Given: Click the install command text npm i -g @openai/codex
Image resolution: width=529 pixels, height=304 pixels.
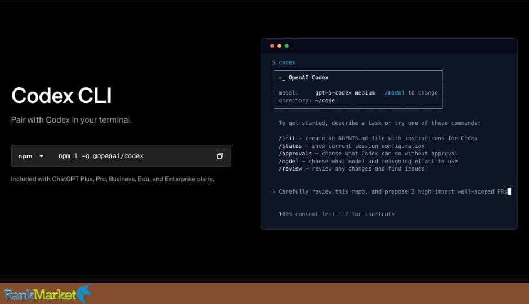Looking at the screenshot, I should (x=101, y=156).
